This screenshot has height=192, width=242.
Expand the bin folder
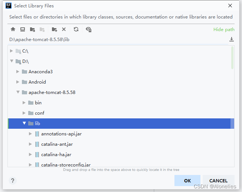[x=24, y=102]
